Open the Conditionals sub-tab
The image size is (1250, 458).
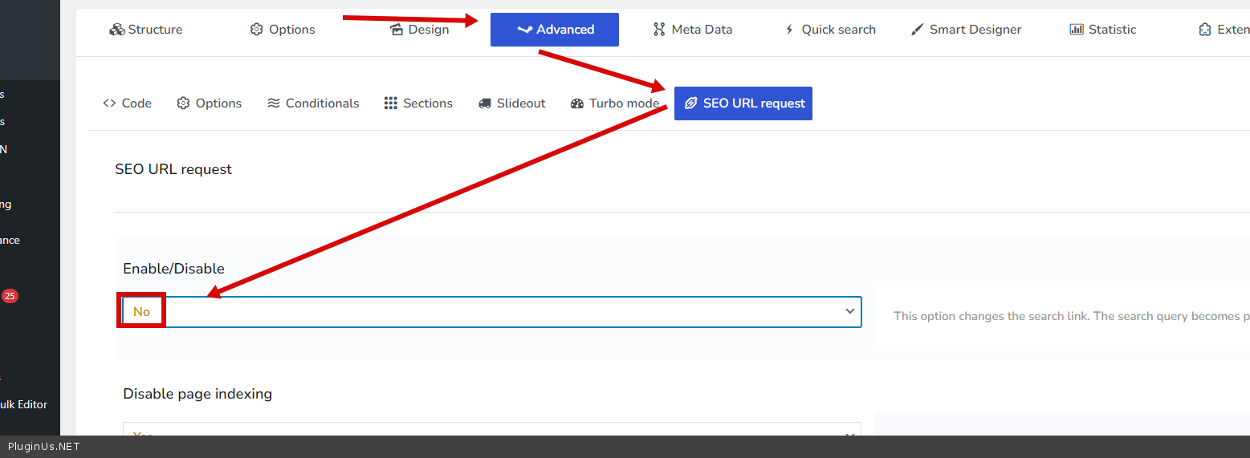tap(313, 103)
